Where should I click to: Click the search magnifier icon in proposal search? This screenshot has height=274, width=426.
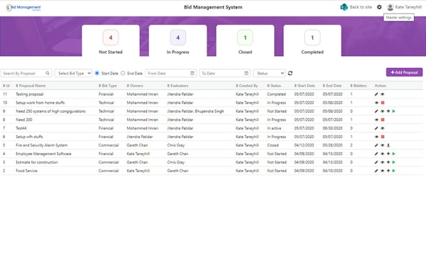pyautogui.click(x=48, y=73)
